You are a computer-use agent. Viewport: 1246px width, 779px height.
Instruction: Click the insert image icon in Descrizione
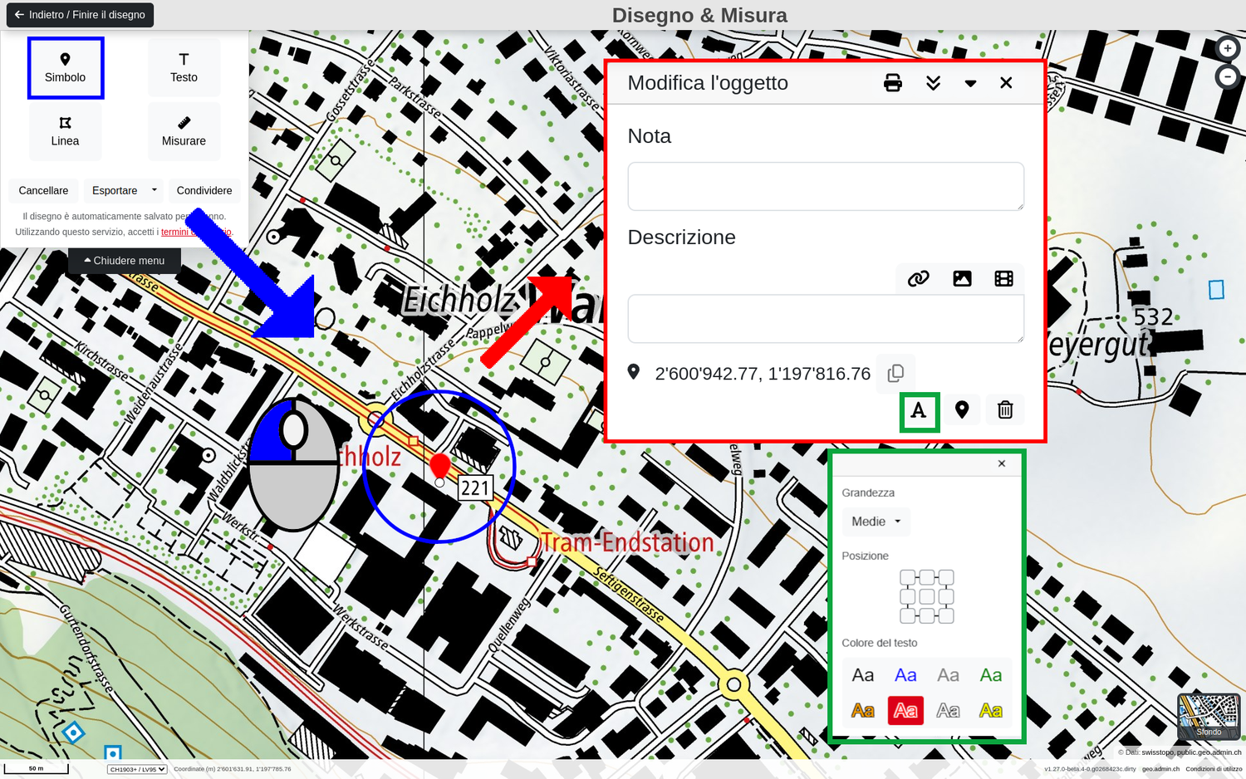(x=962, y=279)
